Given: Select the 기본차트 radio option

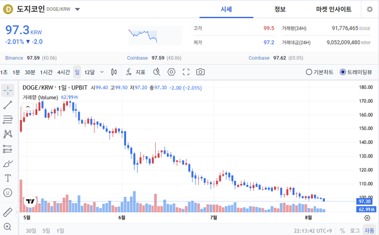Looking at the screenshot, I should click(319, 72).
